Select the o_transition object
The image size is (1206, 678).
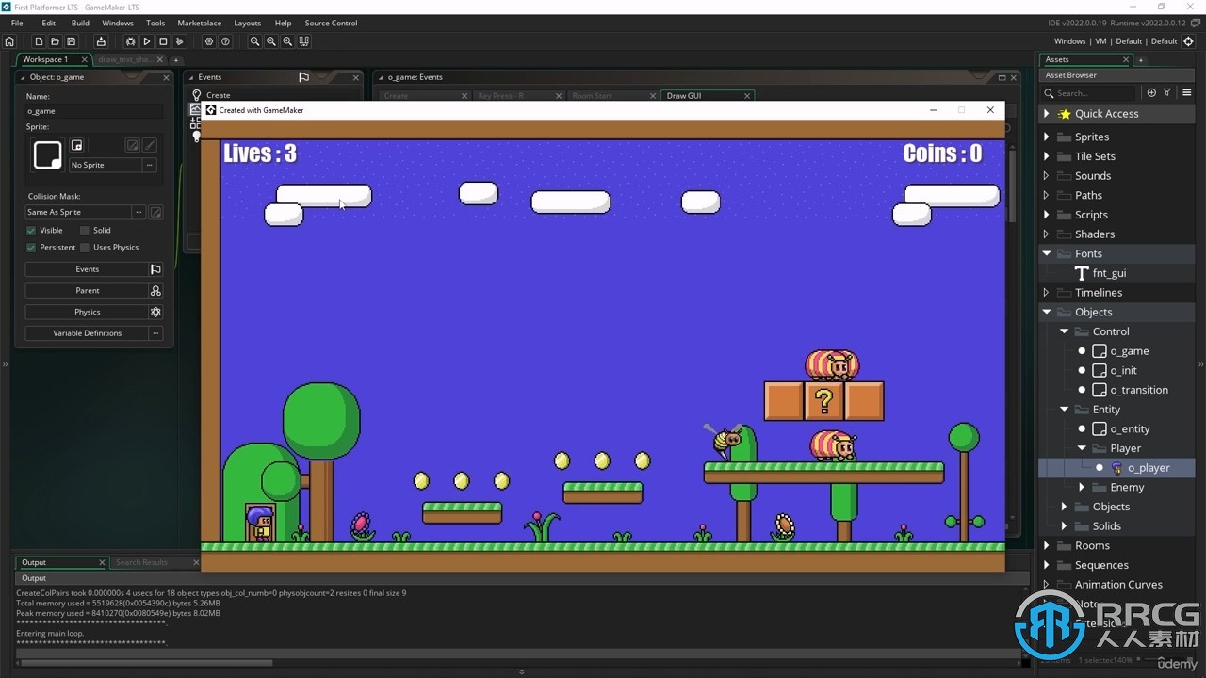tap(1138, 390)
